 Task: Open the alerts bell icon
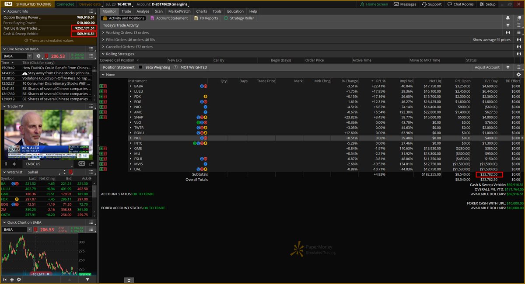point(508,18)
